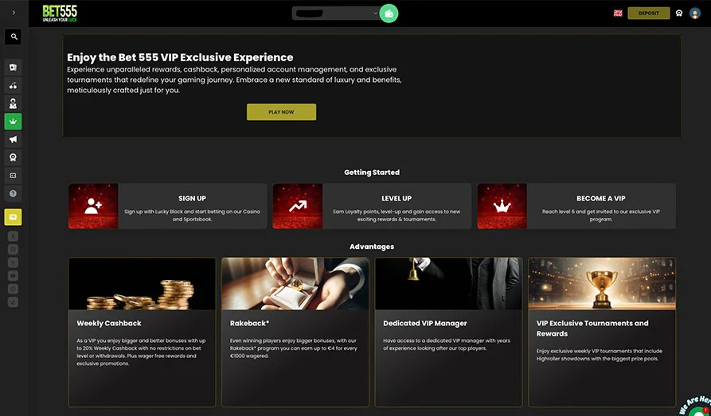Screen dimensions: 711x416
Task: Click the Dedicated VIP Manager bell image
Action: (448, 284)
